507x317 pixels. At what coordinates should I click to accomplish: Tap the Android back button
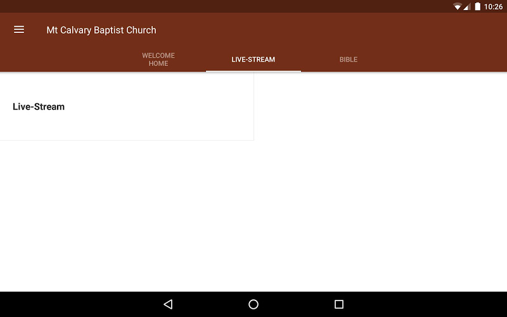click(x=168, y=304)
